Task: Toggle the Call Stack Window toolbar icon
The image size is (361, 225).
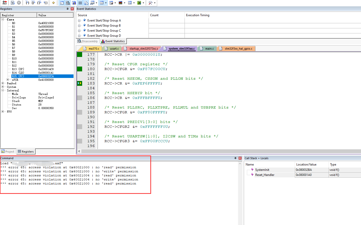Action: click(x=86, y=3)
